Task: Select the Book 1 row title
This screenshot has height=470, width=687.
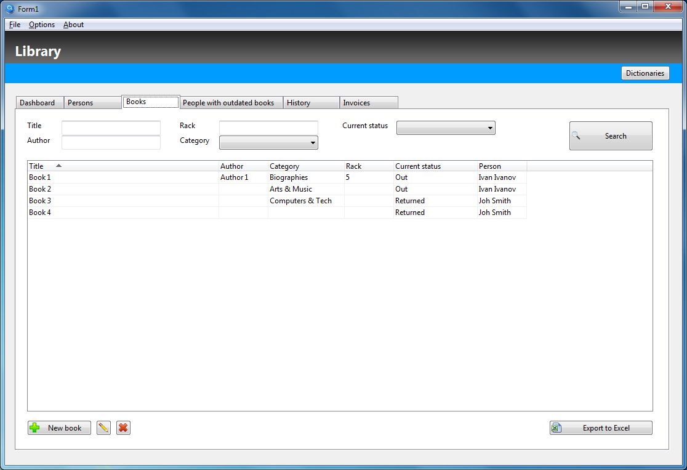Action: pos(40,177)
